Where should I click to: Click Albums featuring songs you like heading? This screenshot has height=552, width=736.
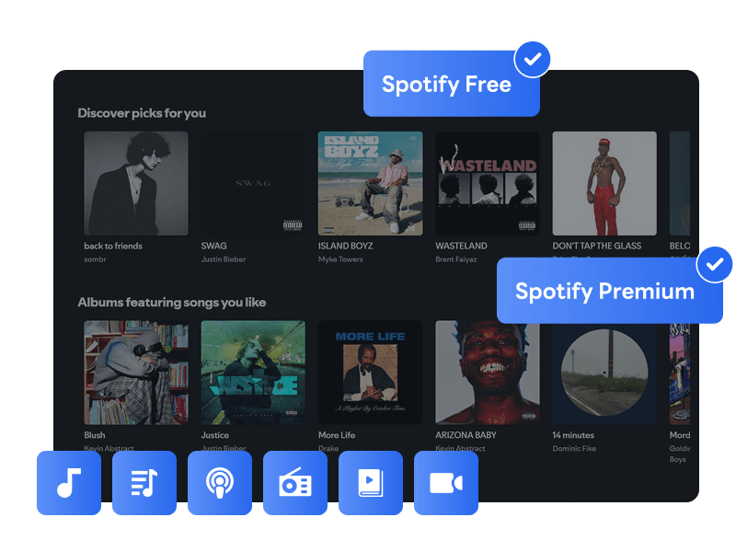[x=172, y=303]
